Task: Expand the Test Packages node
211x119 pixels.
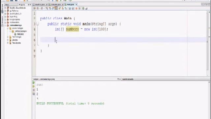Action: point(8,37)
